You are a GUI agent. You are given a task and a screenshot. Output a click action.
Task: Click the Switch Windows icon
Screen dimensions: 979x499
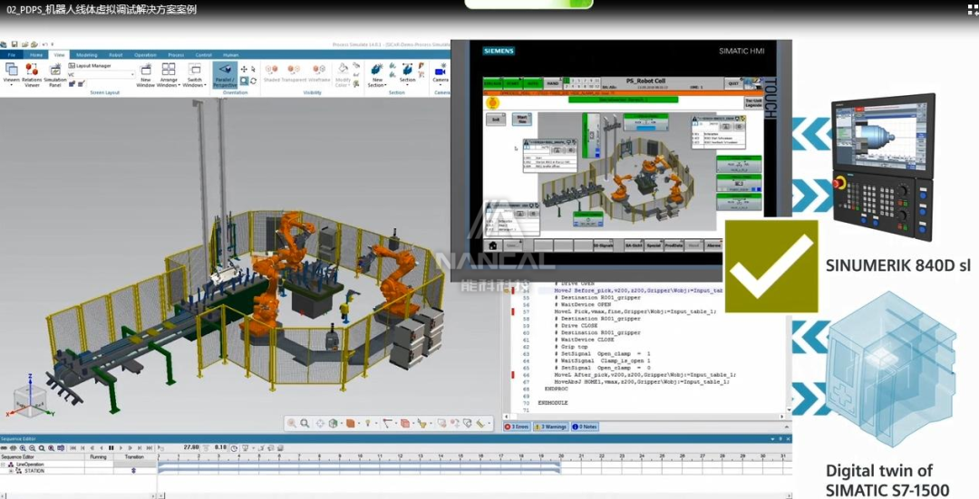tap(194, 69)
